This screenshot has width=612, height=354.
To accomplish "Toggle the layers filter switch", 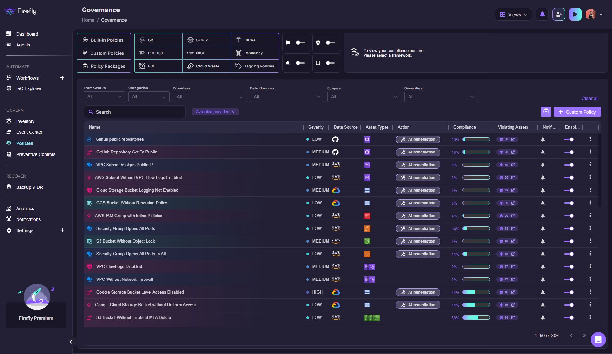I will (330, 43).
